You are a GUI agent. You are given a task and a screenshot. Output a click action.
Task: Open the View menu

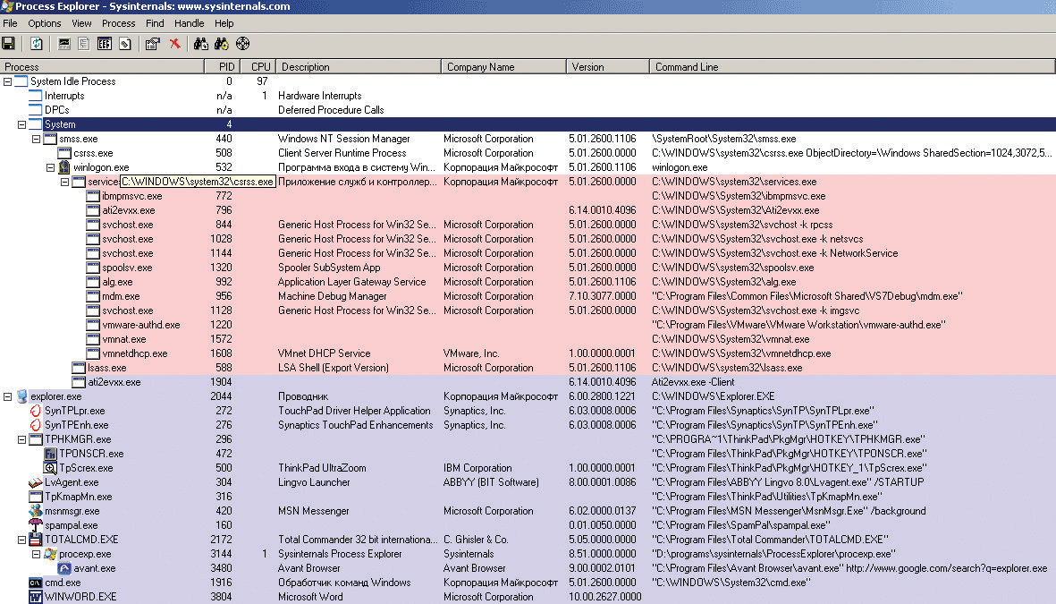point(81,23)
